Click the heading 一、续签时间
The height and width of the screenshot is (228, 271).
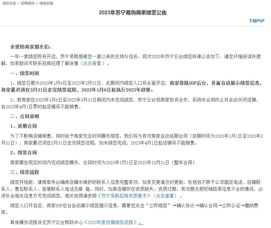coord(24,73)
